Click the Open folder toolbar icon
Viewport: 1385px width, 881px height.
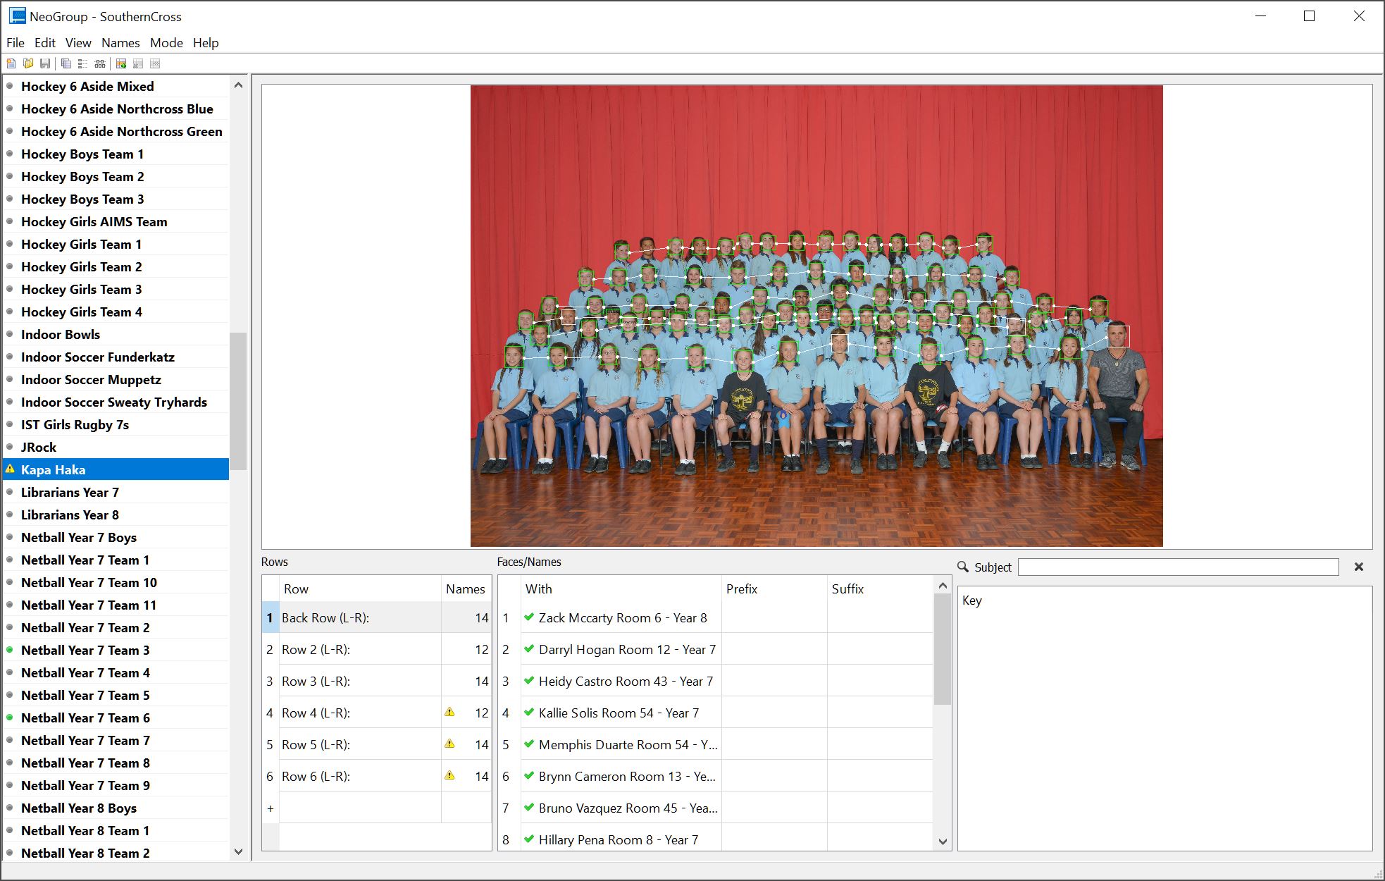point(28,63)
